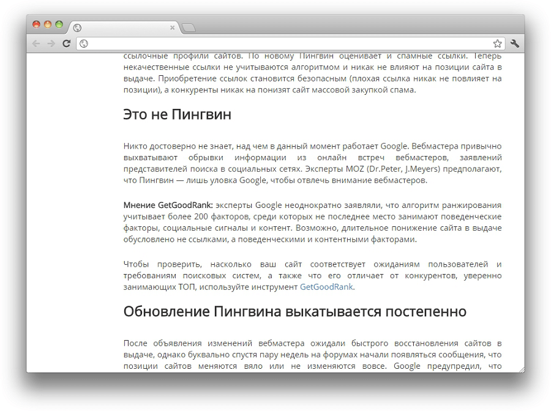
Task: Open the GetGoodRank link
Action: 326,287
